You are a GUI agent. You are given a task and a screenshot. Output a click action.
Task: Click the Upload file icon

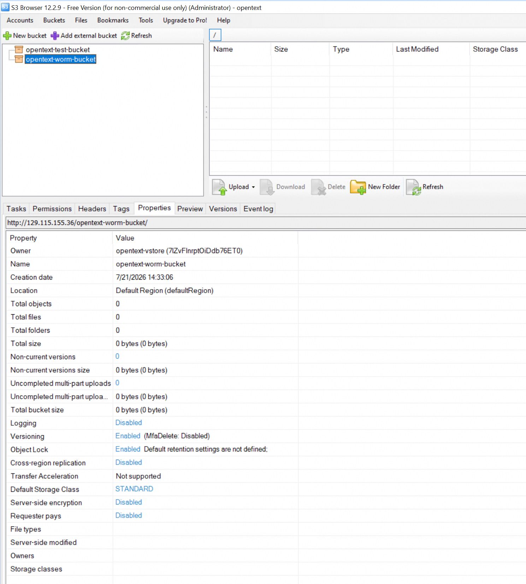click(x=219, y=187)
